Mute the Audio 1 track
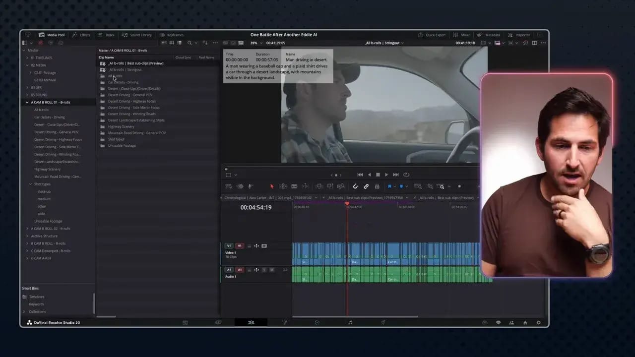 [x=271, y=270]
